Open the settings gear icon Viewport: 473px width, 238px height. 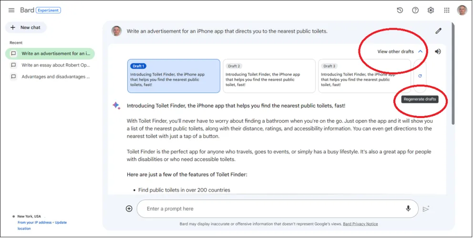[x=431, y=10]
